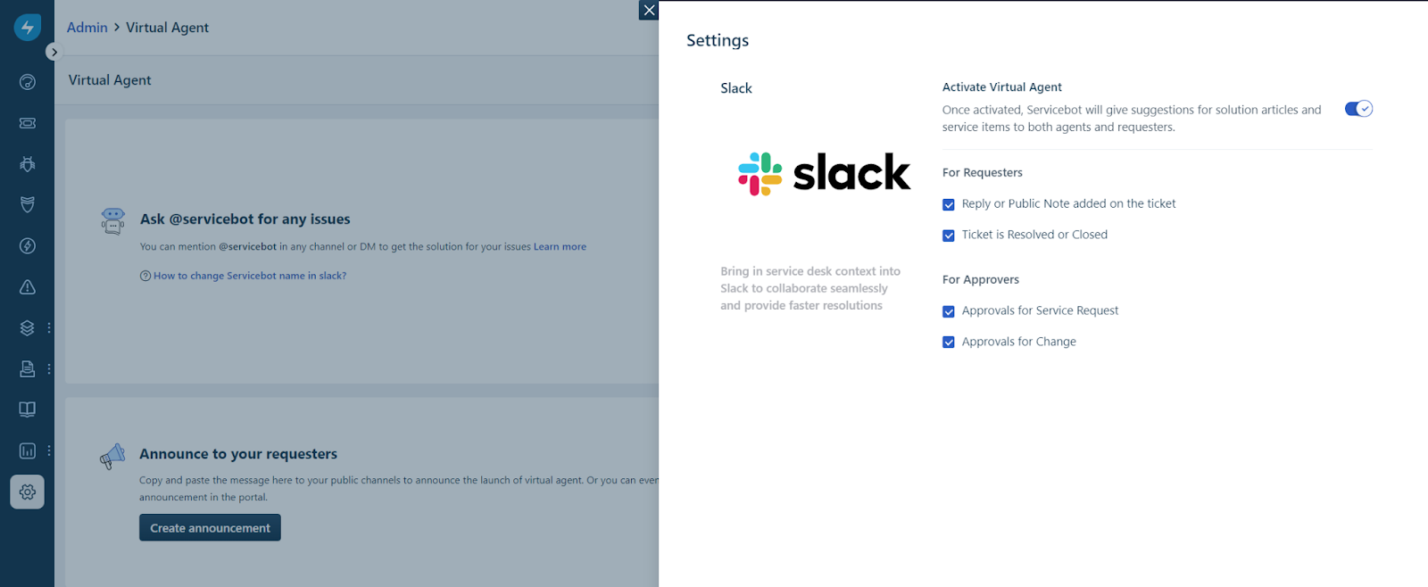The height and width of the screenshot is (587, 1428).
Task: Uncheck 'Ticket is Resolved or Closed' checkbox
Action: (949, 236)
